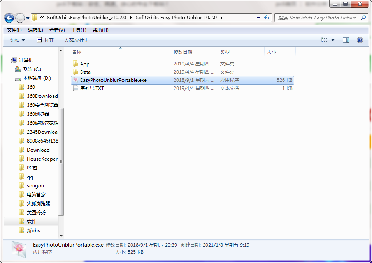Open the 查看(V) menu

tap(57, 30)
